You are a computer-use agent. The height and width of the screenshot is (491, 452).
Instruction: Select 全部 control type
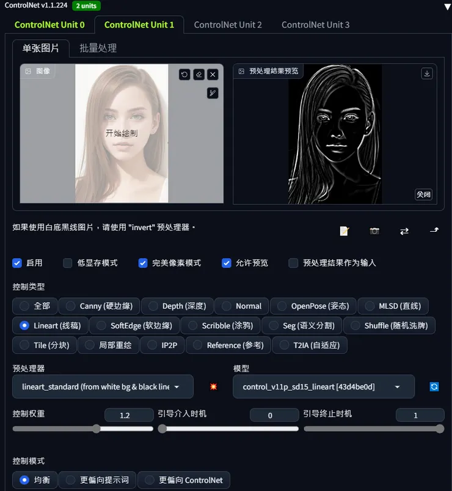pos(35,306)
